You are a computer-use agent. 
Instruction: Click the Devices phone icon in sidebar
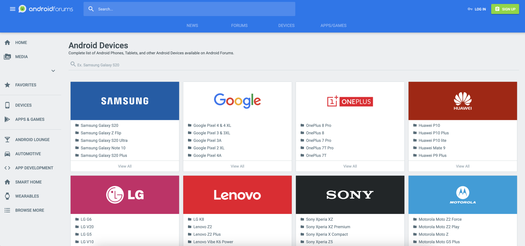pyautogui.click(x=7, y=105)
